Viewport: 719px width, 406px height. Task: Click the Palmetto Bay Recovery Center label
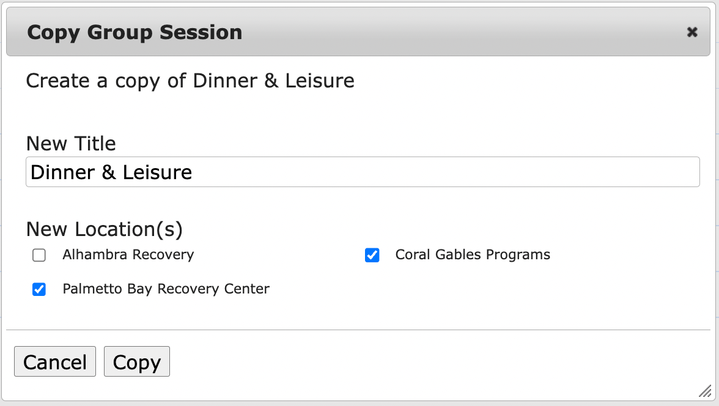pyautogui.click(x=166, y=289)
